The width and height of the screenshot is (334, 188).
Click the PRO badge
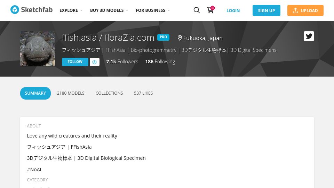pyautogui.click(x=164, y=37)
